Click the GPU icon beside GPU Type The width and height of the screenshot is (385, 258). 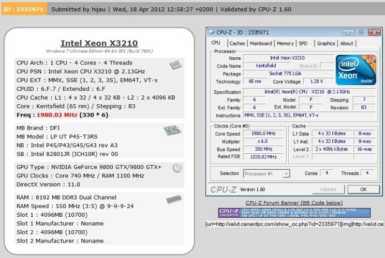point(177,168)
